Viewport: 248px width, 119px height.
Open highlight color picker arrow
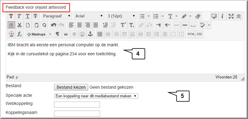coord(190,16)
